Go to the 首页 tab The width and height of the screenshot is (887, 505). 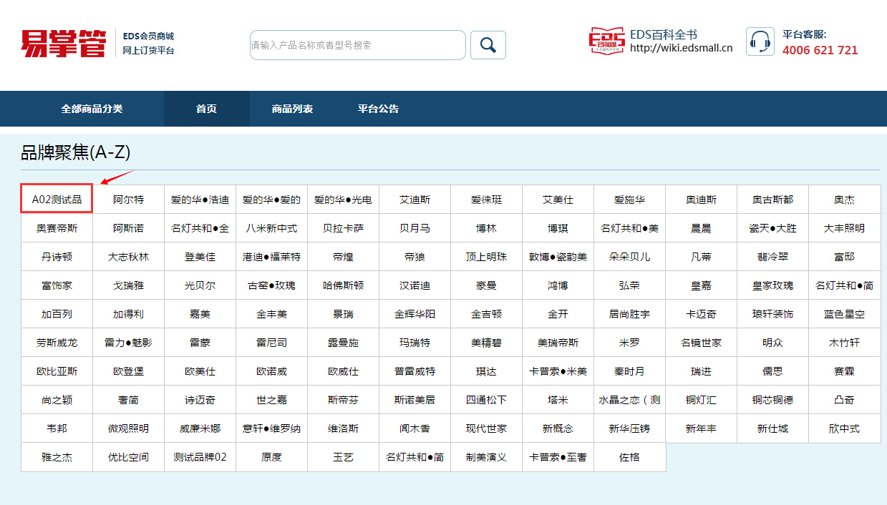pos(207,109)
